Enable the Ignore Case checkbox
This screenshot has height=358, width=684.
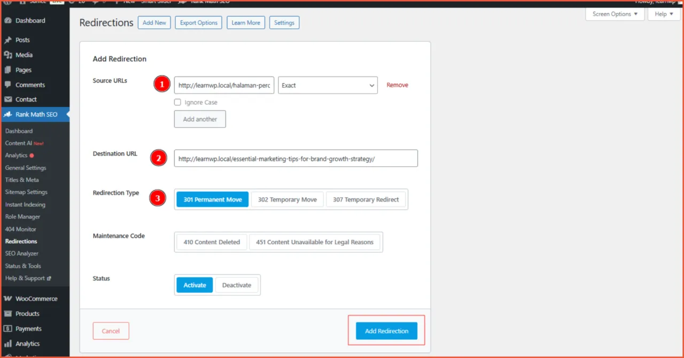(x=178, y=103)
